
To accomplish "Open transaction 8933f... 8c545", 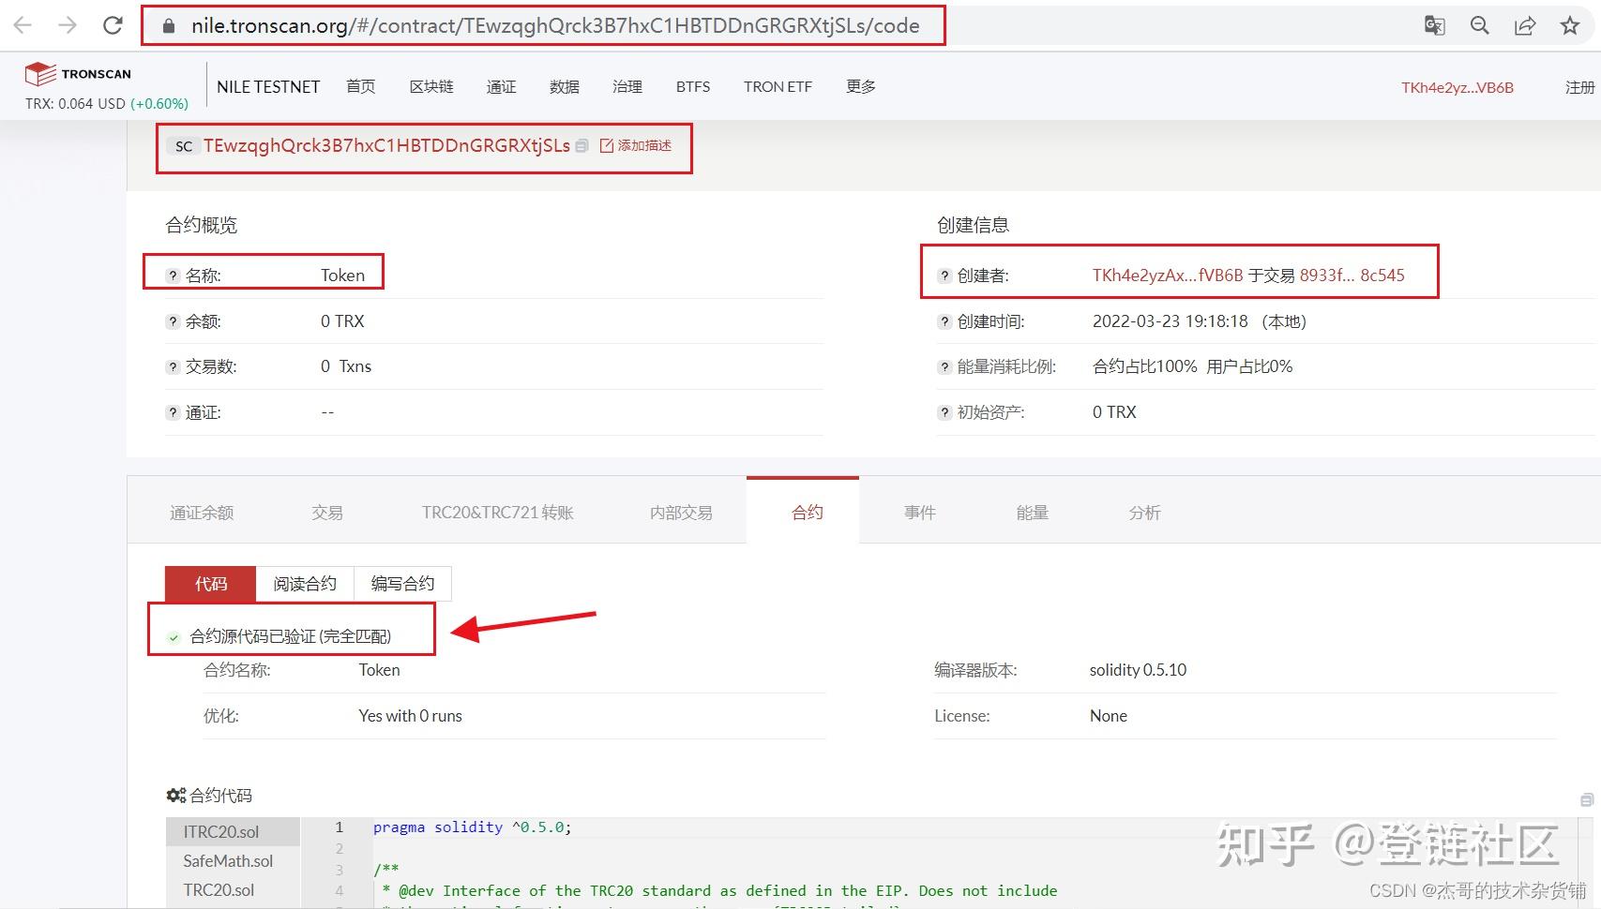I will (x=1352, y=276).
